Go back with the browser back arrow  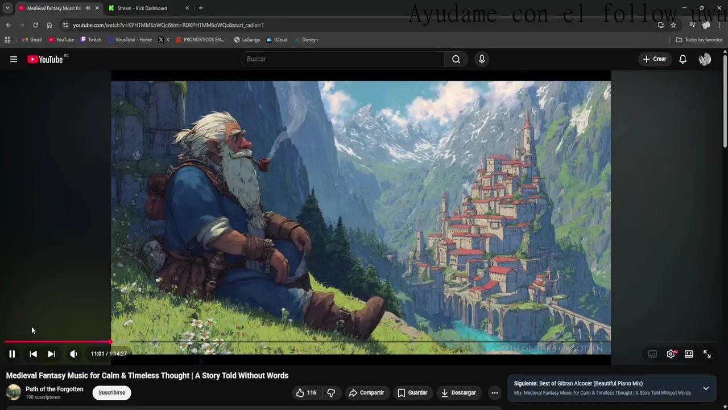pyautogui.click(x=8, y=25)
